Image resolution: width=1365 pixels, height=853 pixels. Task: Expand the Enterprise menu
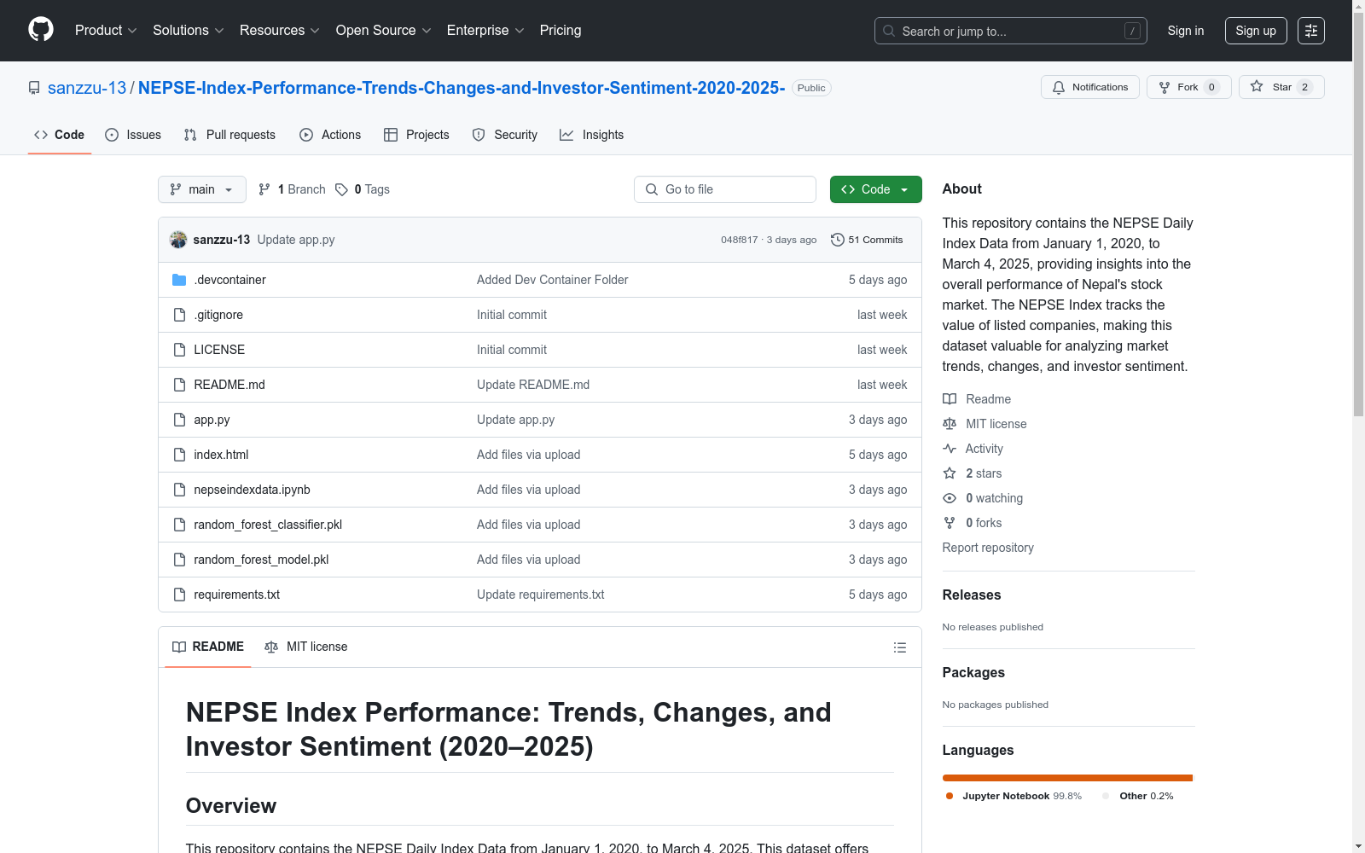tap(485, 31)
